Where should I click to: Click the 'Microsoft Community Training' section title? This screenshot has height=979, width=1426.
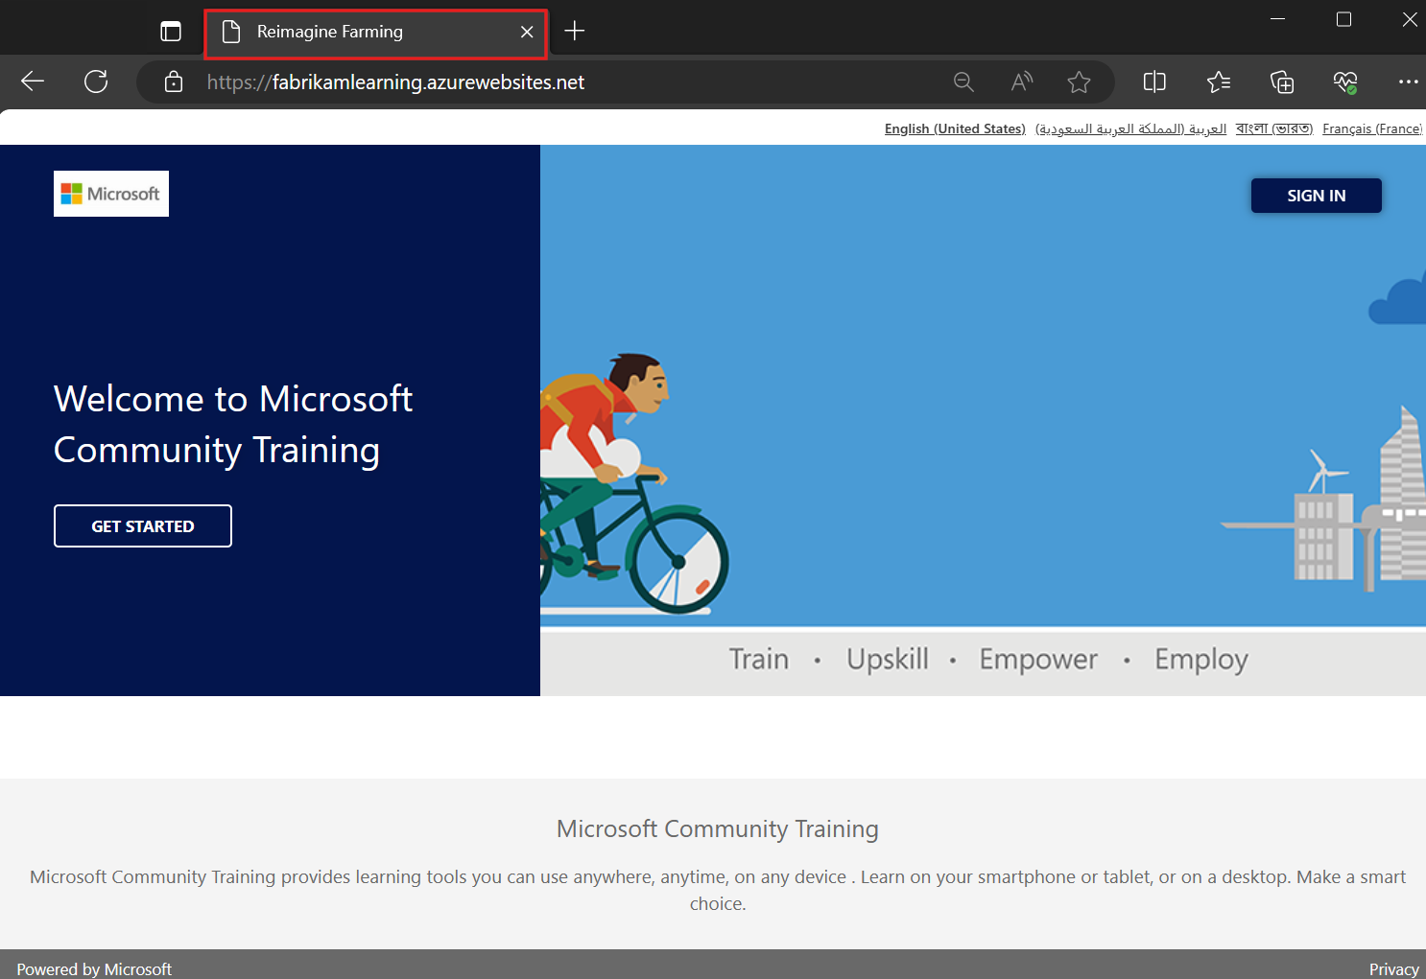click(717, 828)
